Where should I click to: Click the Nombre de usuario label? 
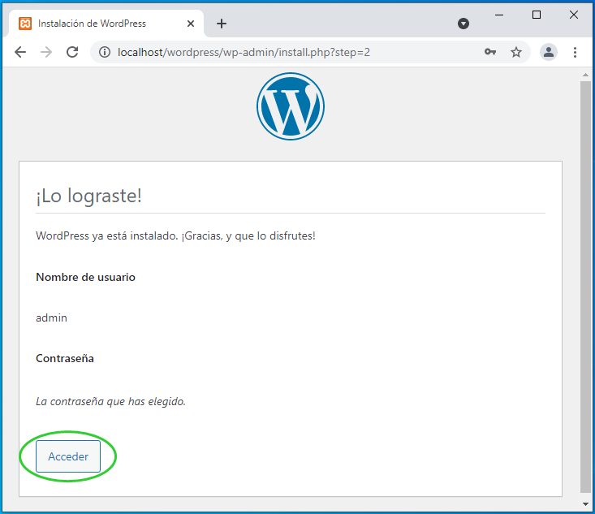click(x=85, y=277)
